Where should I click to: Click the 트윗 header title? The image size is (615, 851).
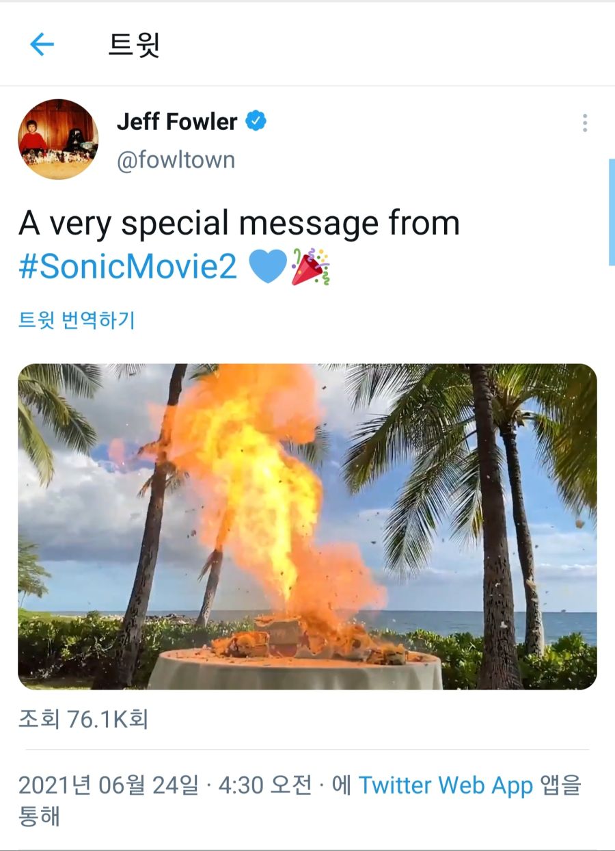[x=134, y=44]
